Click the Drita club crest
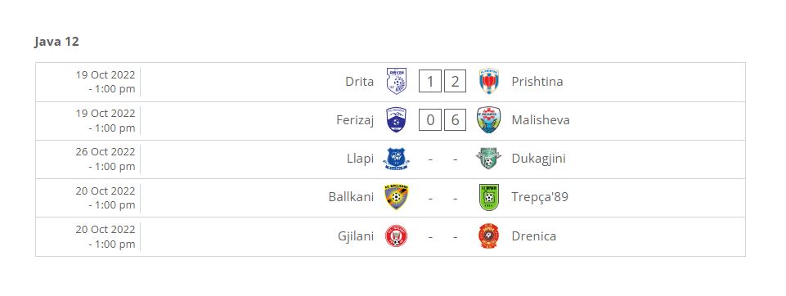Viewport: 786px width, 296px height. (397, 81)
